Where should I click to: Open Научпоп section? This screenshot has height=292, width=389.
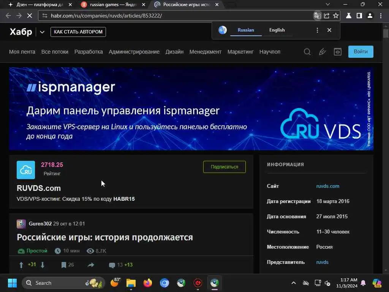coord(270,52)
